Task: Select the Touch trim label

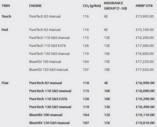Action: [6, 16]
